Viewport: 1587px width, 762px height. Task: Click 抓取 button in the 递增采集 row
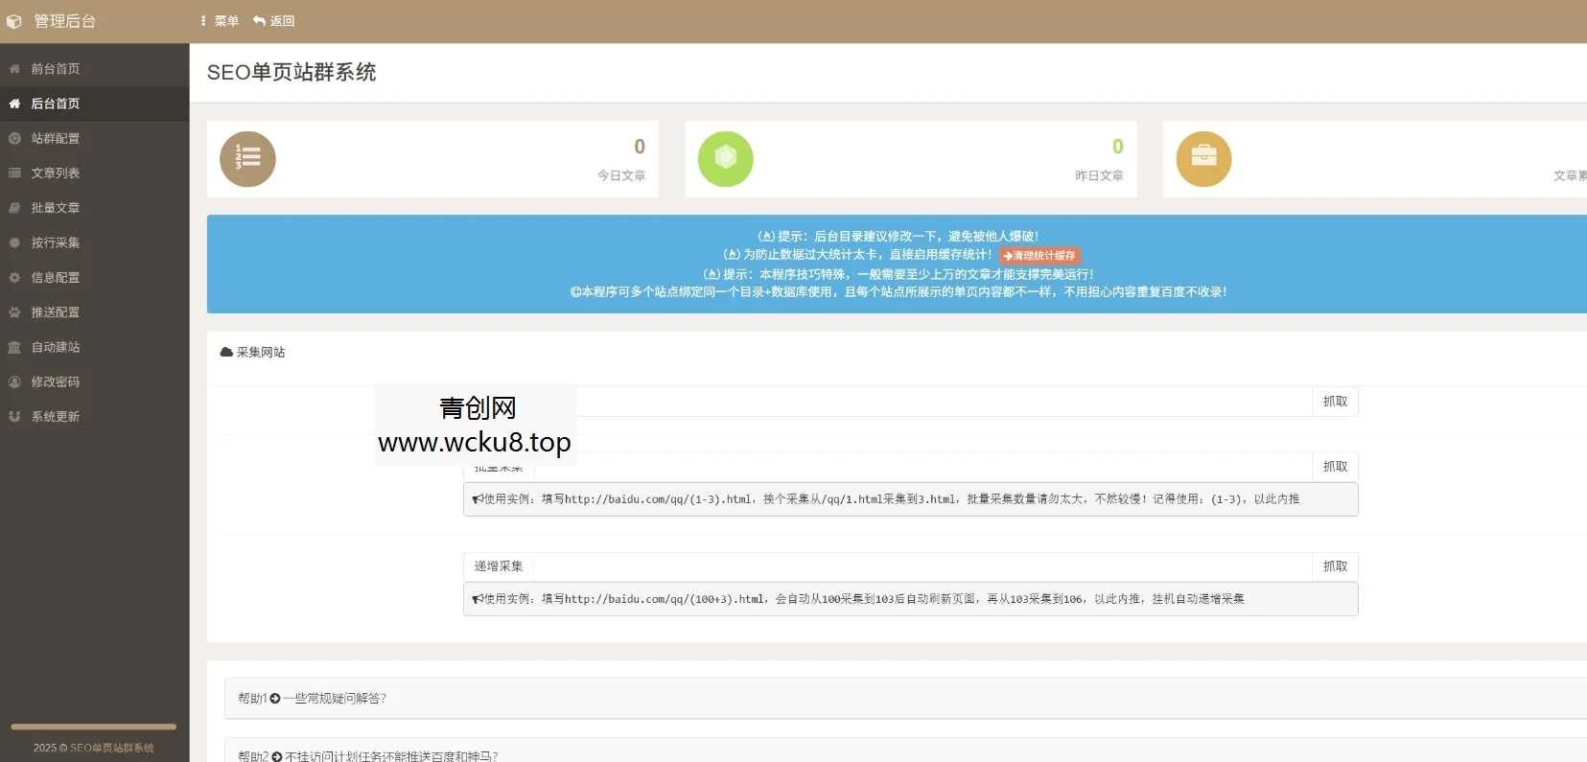click(1335, 566)
